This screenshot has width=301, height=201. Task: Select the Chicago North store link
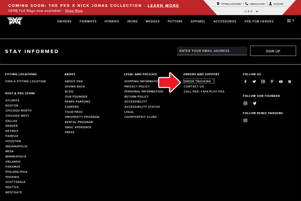coord(18,111)
